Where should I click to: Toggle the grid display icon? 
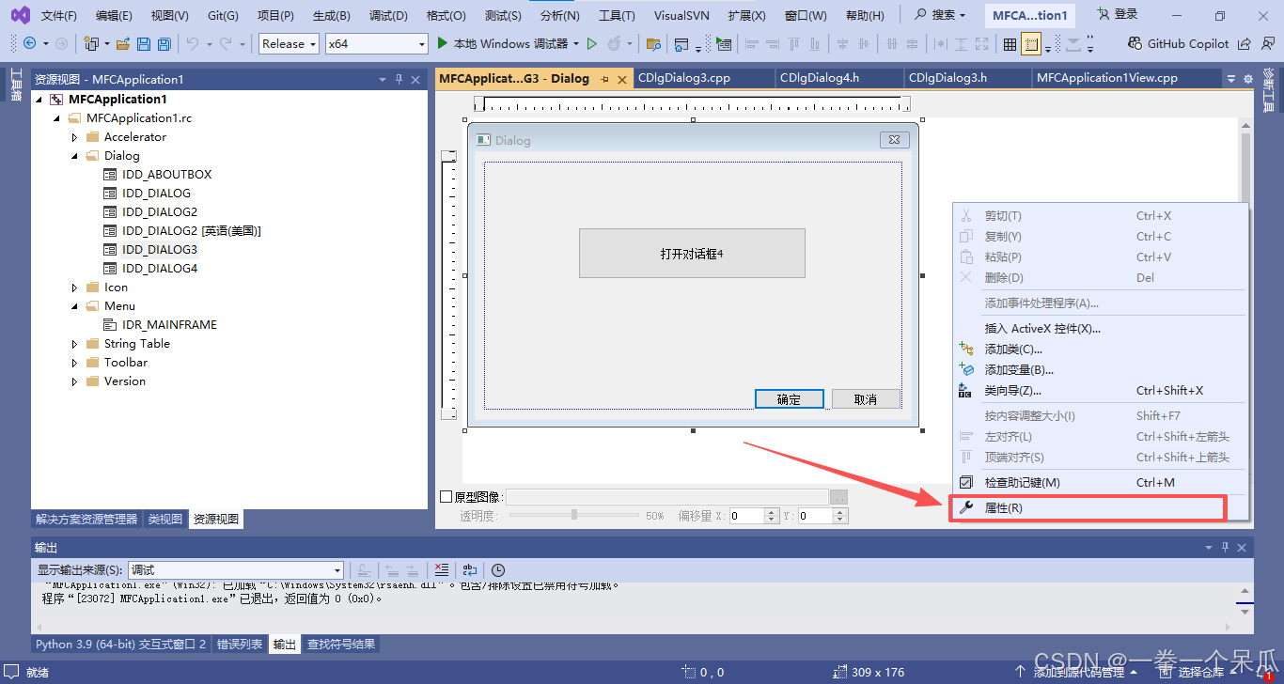coord(1010,43)
